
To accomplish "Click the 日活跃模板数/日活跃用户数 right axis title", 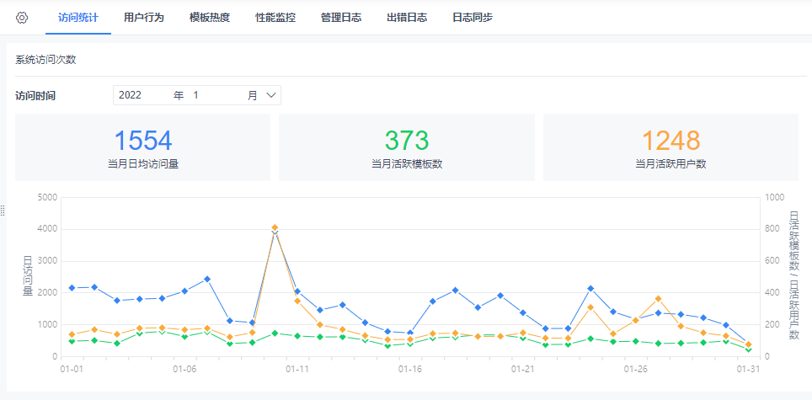I will pos(793,275).
